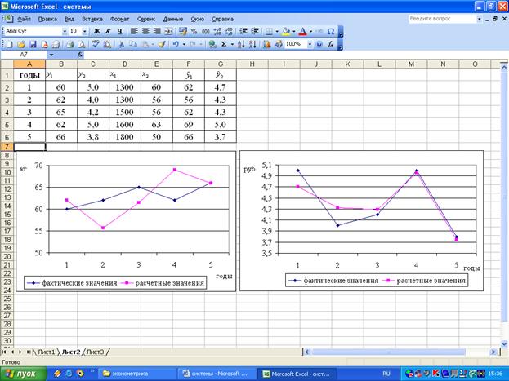509x381 pixels.
Task: Open Print Preview
Action: click(81, 44)
